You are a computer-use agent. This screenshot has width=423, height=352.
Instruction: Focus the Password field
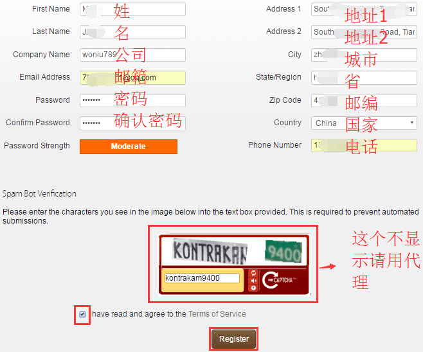click(x=132, y=100)
